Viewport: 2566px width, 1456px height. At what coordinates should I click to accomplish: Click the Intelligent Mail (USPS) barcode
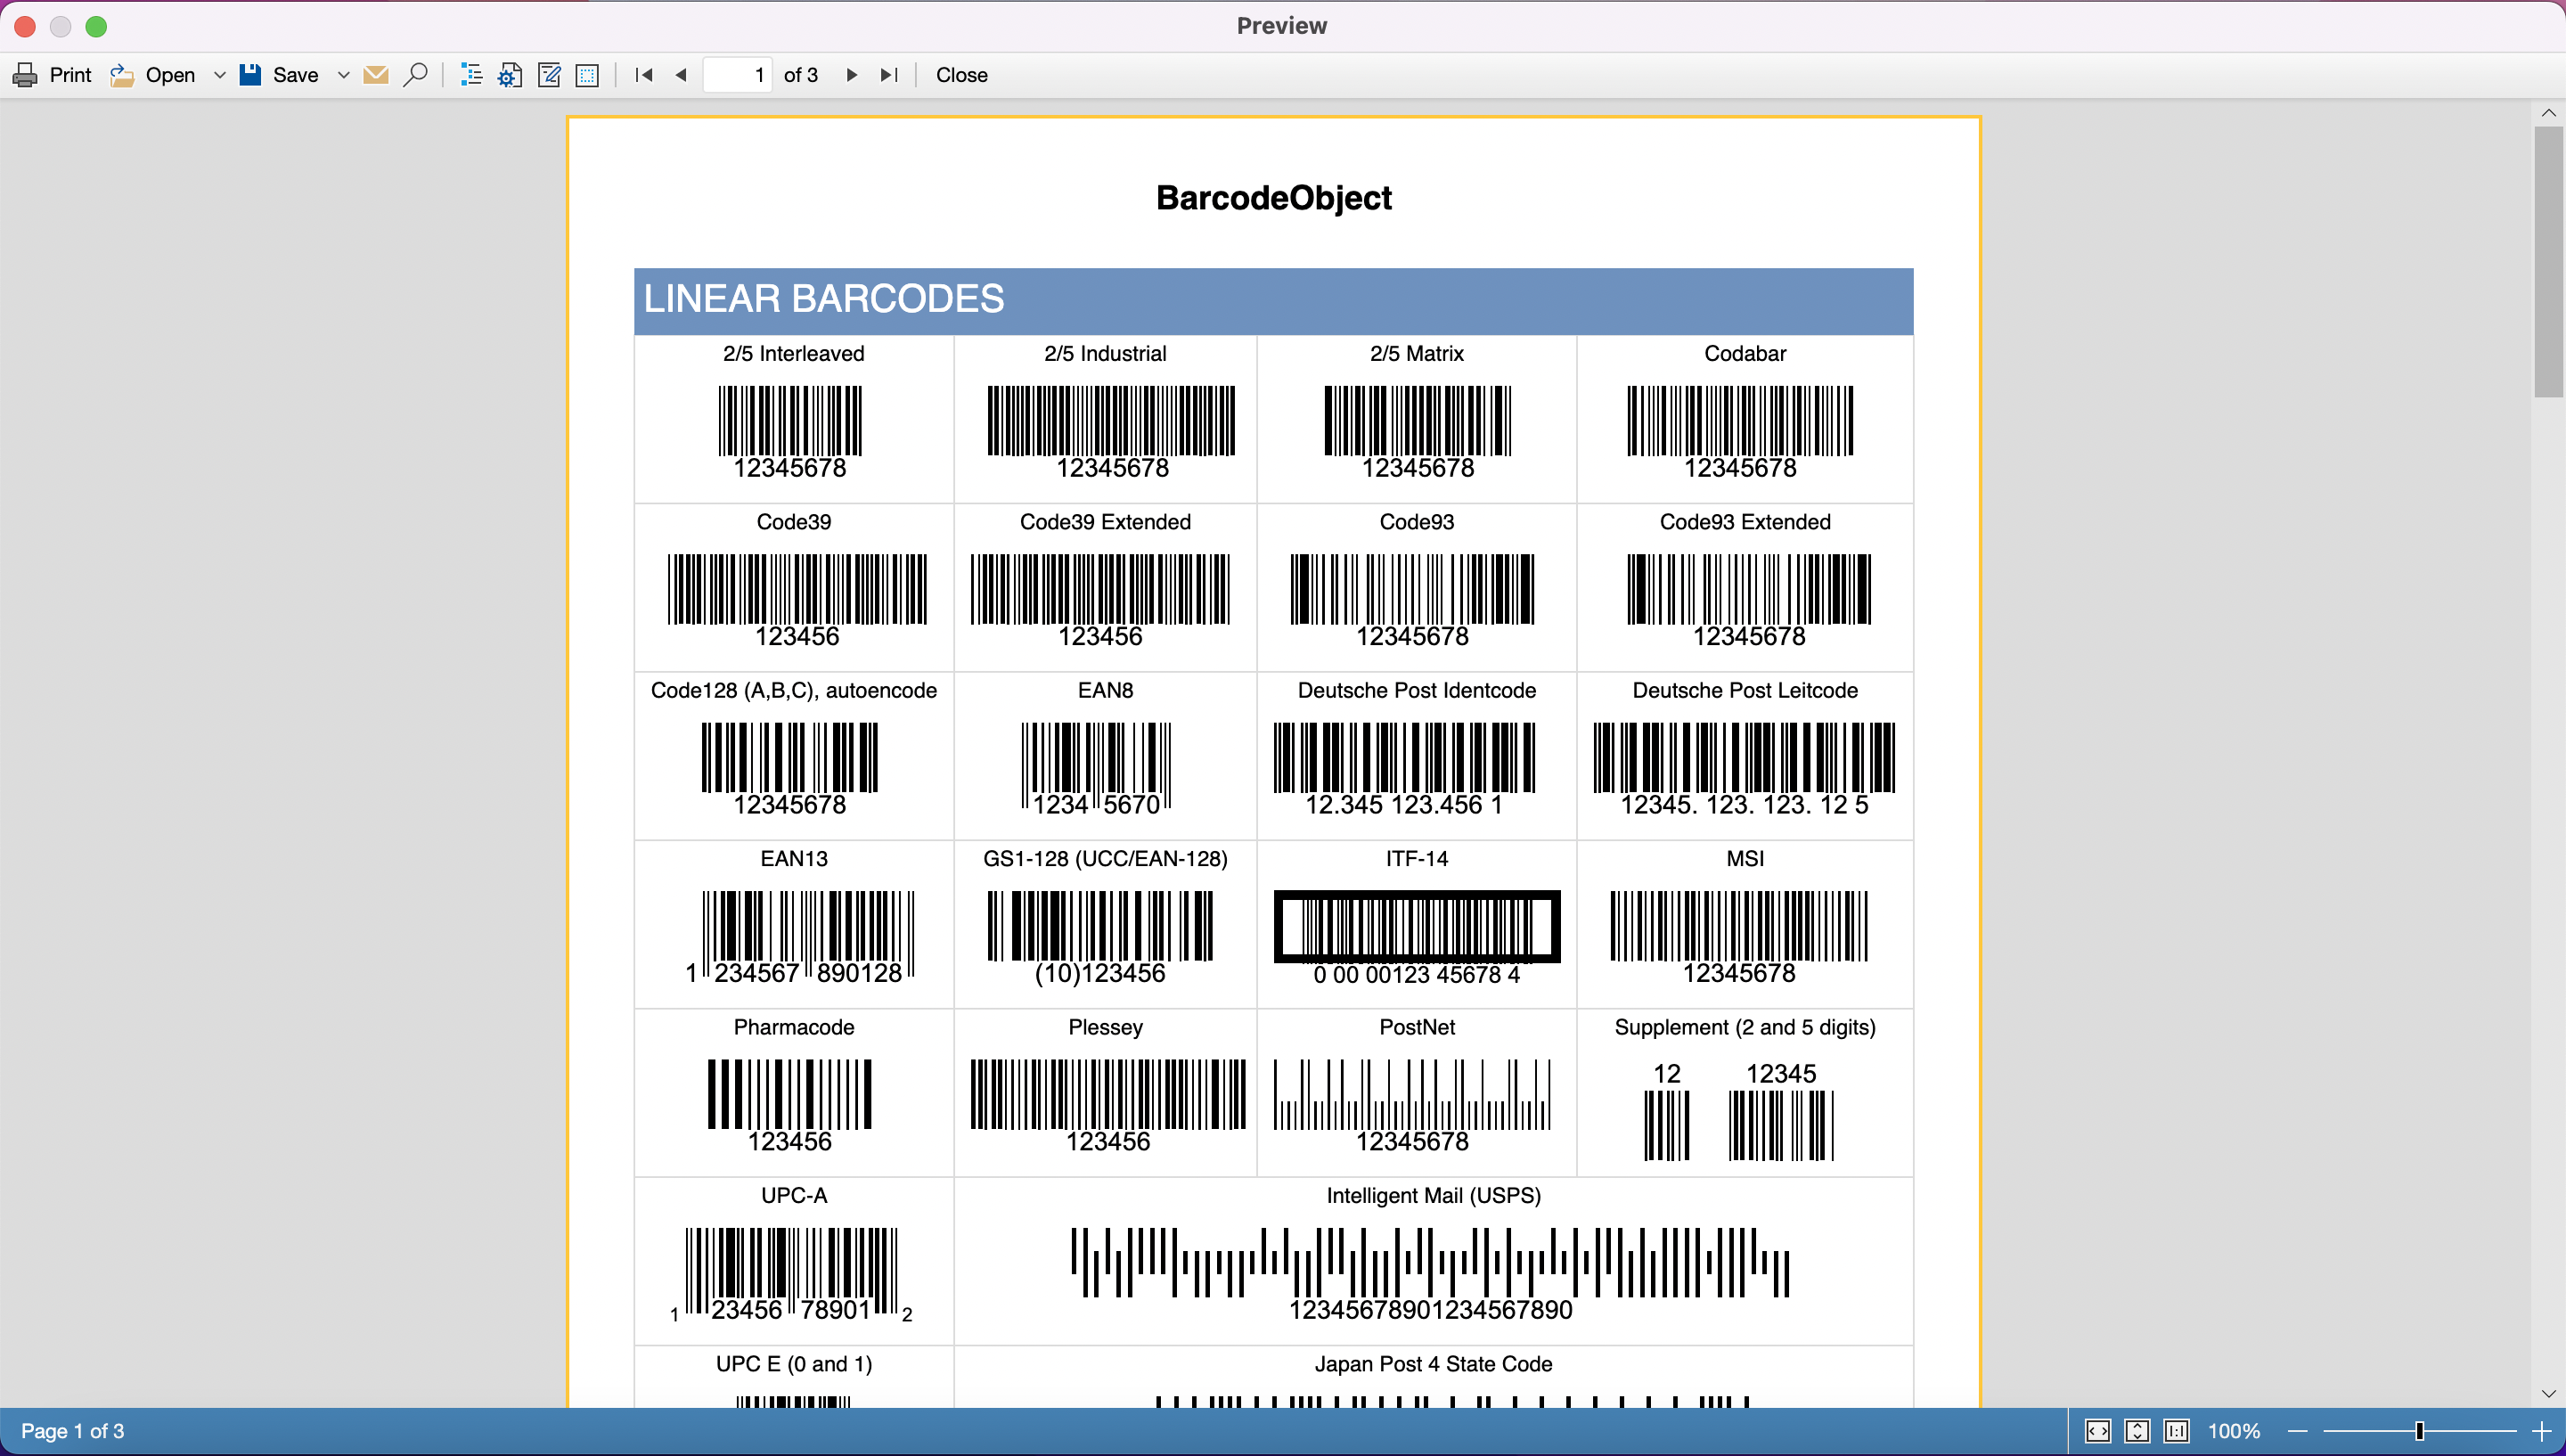point(1430,1274)
